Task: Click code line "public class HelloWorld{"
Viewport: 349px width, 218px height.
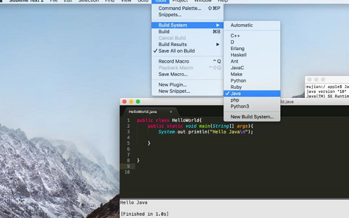Action: click(169, 120)
